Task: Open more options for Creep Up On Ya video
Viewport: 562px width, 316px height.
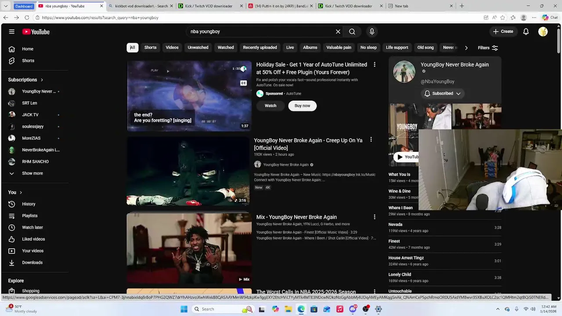Action: pyautogui.click(x=371, y=140)
